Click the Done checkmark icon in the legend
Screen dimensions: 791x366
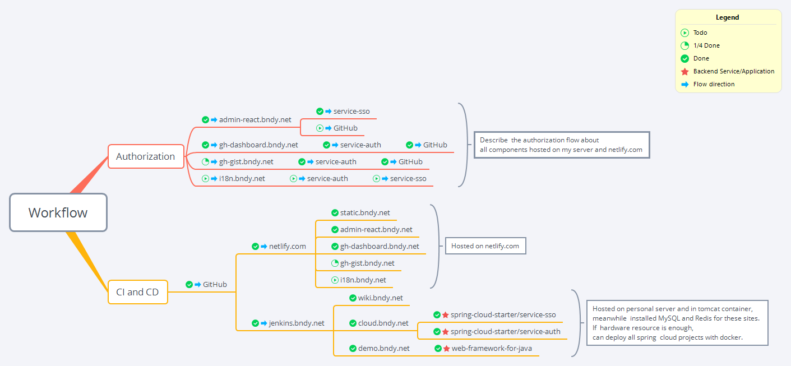coord(684,58)
